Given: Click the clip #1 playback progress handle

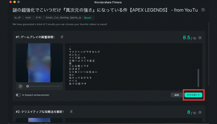Looking at the screenshot, I should 28,86.
